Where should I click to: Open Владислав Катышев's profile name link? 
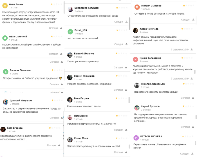[86, 8]
